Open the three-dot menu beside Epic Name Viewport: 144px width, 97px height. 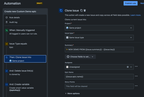pyautogui.click(x=136, y=76)
